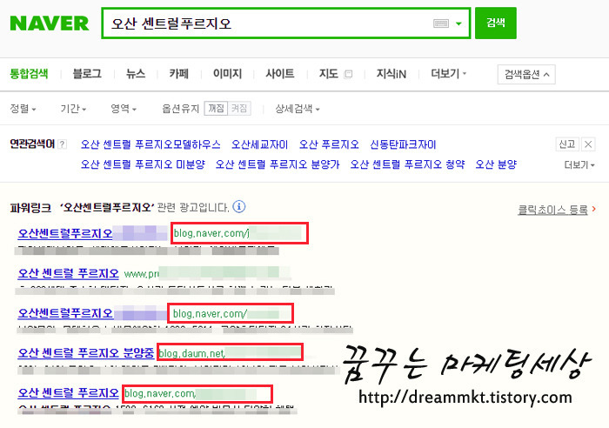The width and height of the screenshot is (609, 428).
Task: Open related search 신동탄파크자이
Action: 403,145
